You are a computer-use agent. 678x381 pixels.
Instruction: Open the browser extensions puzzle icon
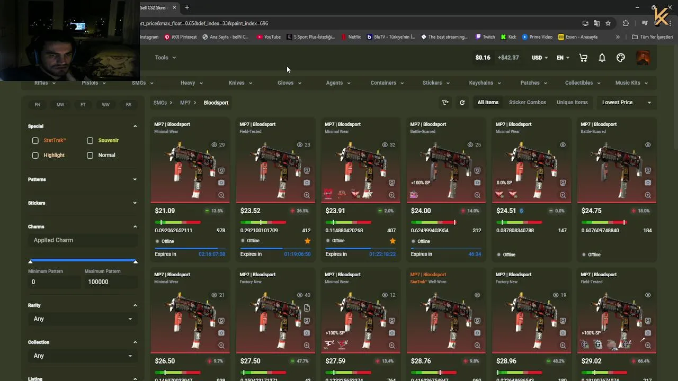click(x=626, y=23)
